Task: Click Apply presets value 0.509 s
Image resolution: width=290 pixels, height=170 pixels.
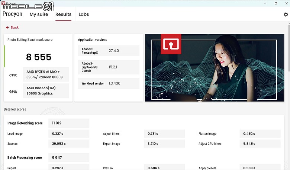Action: click(260, 167)
